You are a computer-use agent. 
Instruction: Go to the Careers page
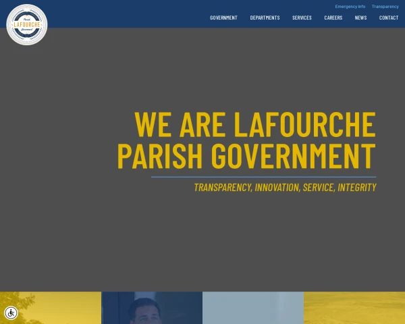tap(333, 18)
